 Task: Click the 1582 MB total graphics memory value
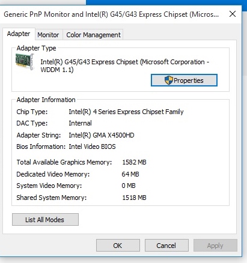tap(134, 162)
